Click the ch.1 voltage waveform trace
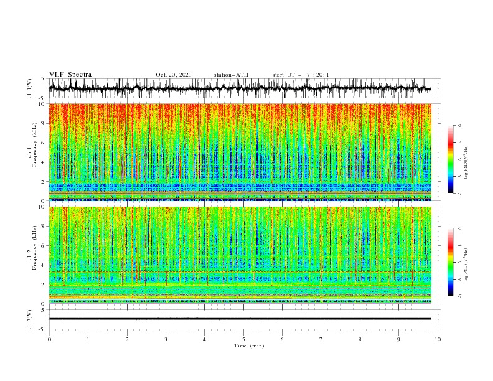This screenshot has width=493, height=381. pyautogui.click(x=240, y=88)
